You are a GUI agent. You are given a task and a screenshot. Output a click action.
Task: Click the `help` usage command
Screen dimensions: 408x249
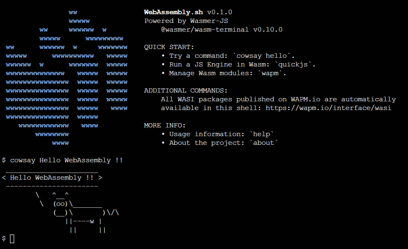coord(262,134)
